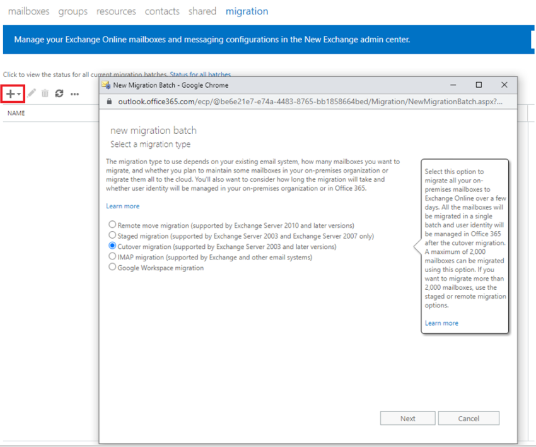Choose Remote move migration
The width and height of the screenshot is (536, 447).
point(112,224)
